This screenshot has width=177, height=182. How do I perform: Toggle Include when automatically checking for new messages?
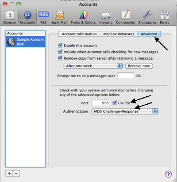60,52
